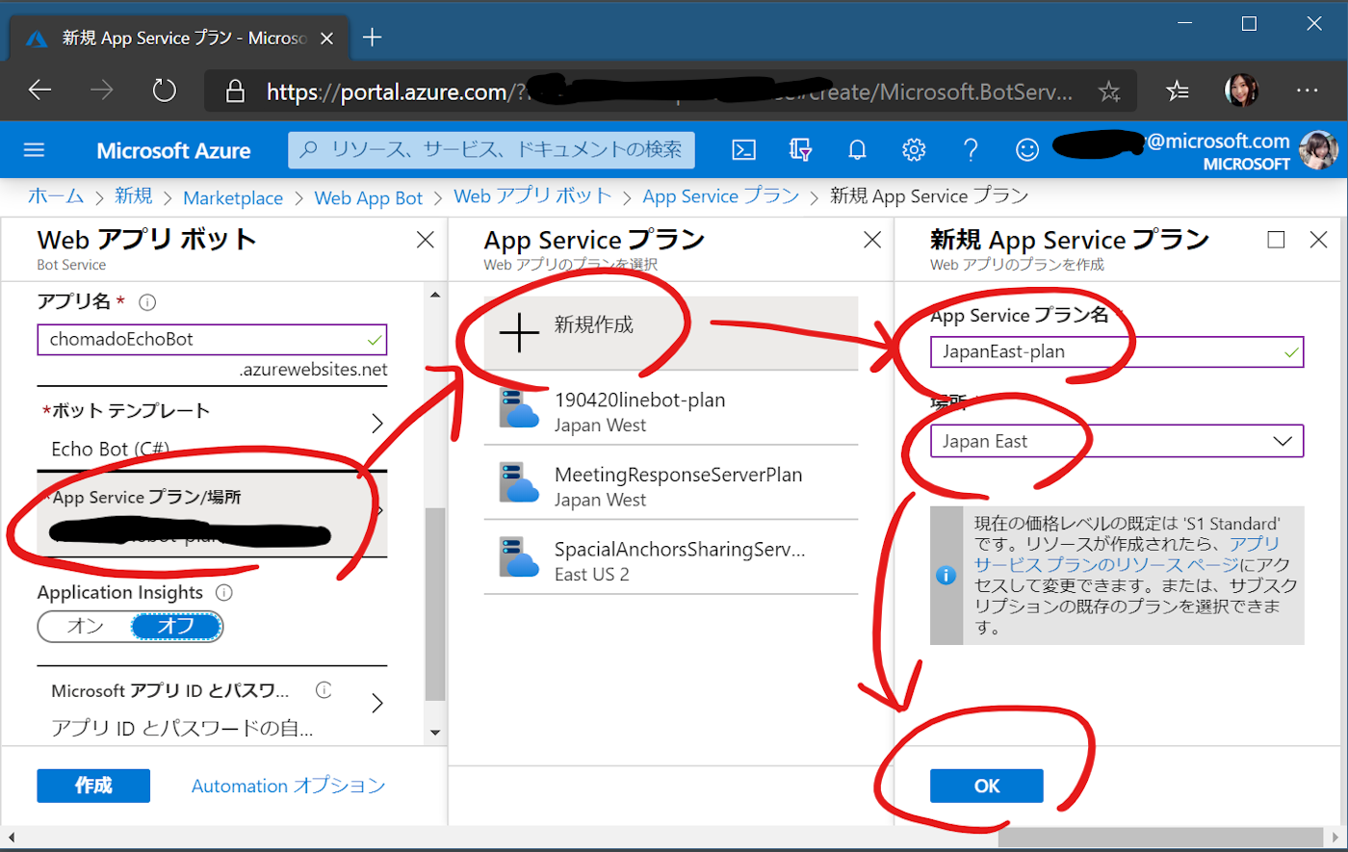Click the OK button
The image size is (1348, 852).
(987, 786)
